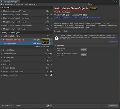
Task: Click the Preview badge next to package title
Action: (93, 9)
